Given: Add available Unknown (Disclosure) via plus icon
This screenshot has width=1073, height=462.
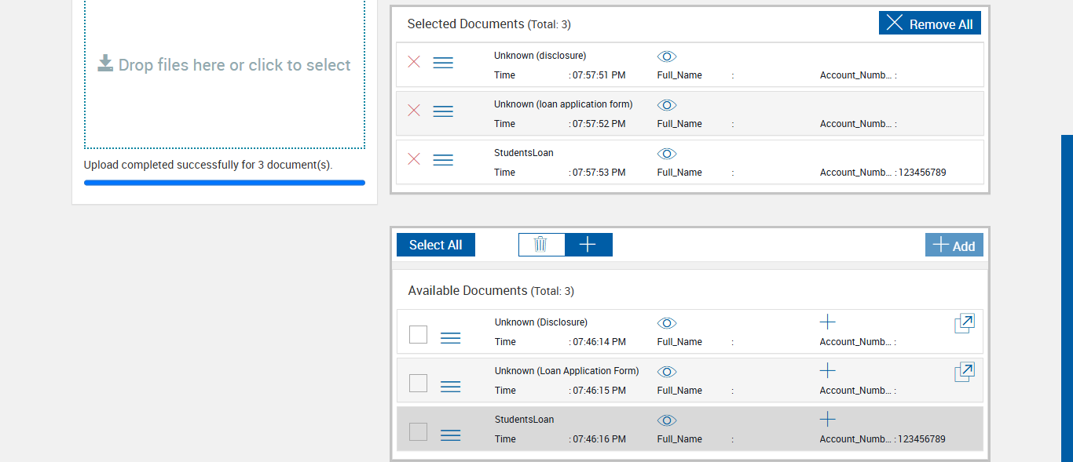Looking at the screenshot, I should pyautogui.click(x=827, y=322).
